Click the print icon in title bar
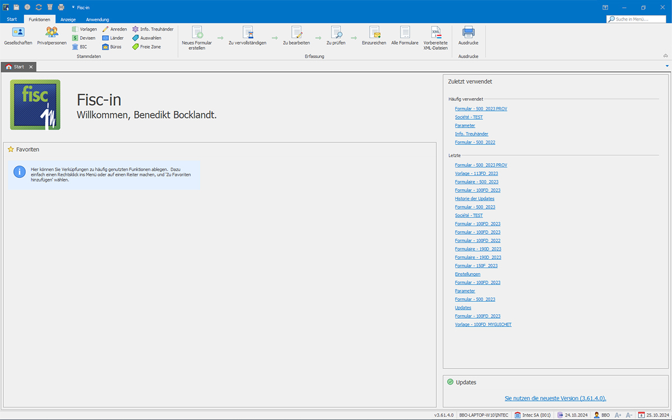Screen dimensions: 672x420 coord(61,7)
